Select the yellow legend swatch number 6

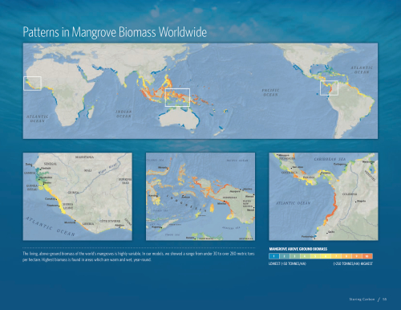(x=326, y=256)
